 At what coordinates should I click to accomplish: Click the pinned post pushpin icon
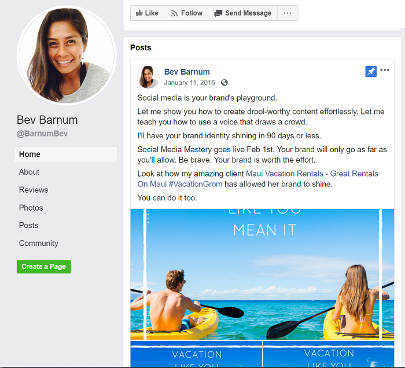[371, 72]
